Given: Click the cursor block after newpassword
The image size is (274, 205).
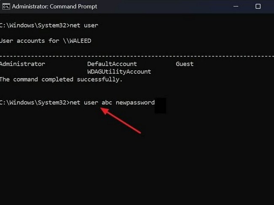Looking at the screenshot, I should tap(160, 106).
